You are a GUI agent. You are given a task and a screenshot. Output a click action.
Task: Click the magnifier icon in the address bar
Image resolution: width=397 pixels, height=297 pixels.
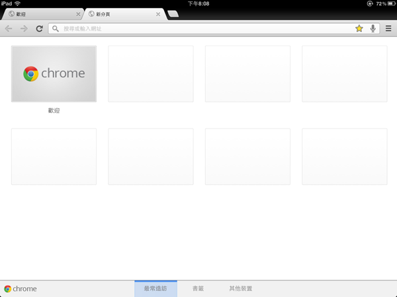56,28
